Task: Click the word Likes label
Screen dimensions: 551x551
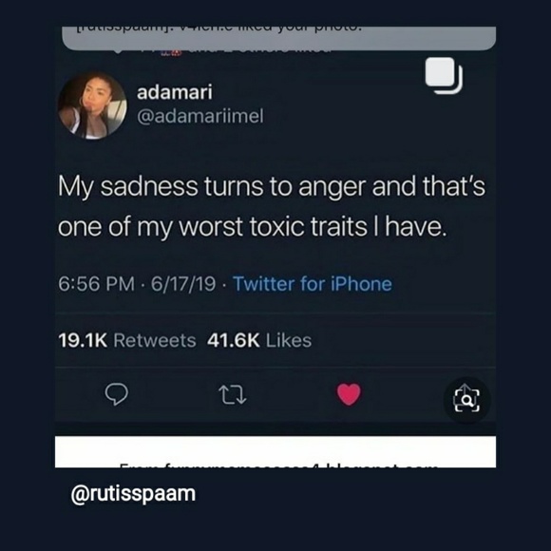Action: (x=289, y=340)
